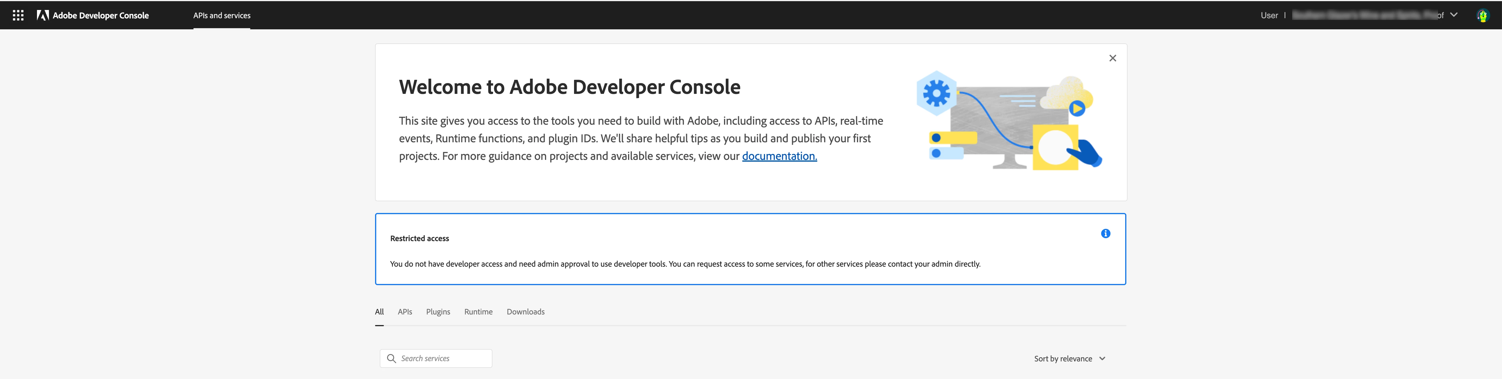Click the welcome banner illustration

[1008, 122]
